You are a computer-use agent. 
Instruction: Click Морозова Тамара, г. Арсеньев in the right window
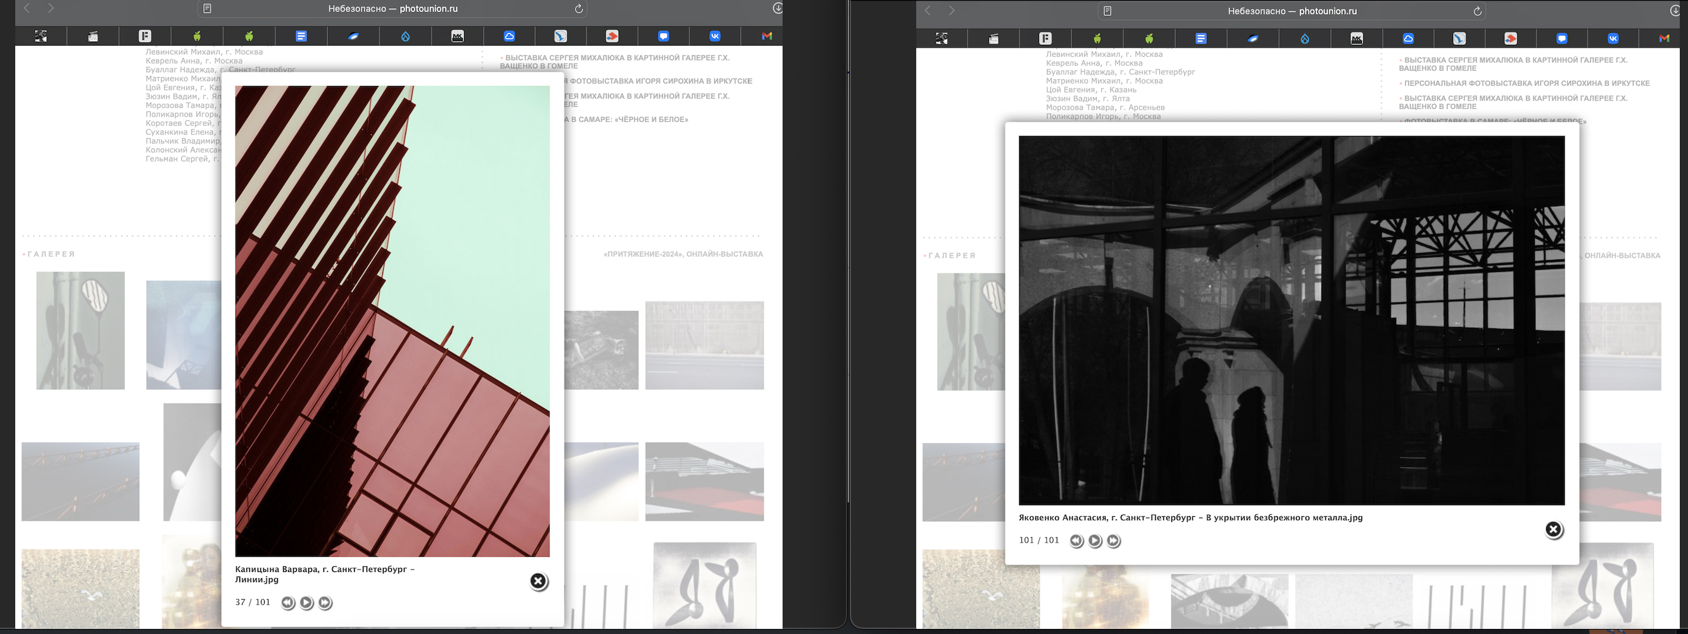(x=1105, y=108)
